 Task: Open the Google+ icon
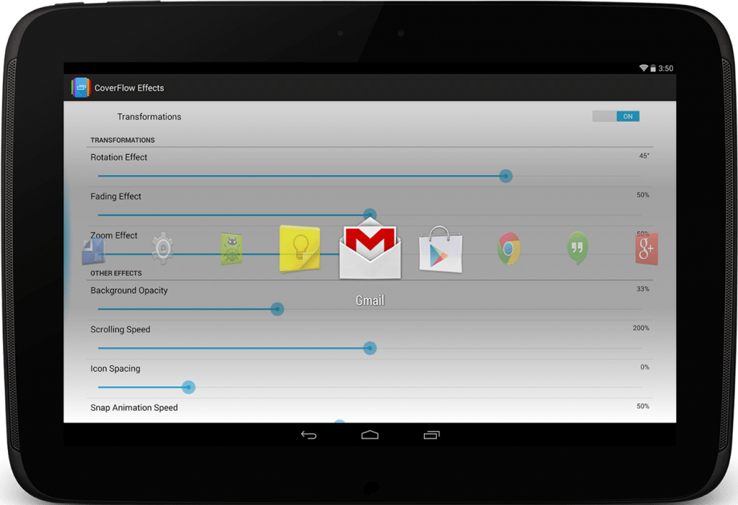[x=646, y=249]
